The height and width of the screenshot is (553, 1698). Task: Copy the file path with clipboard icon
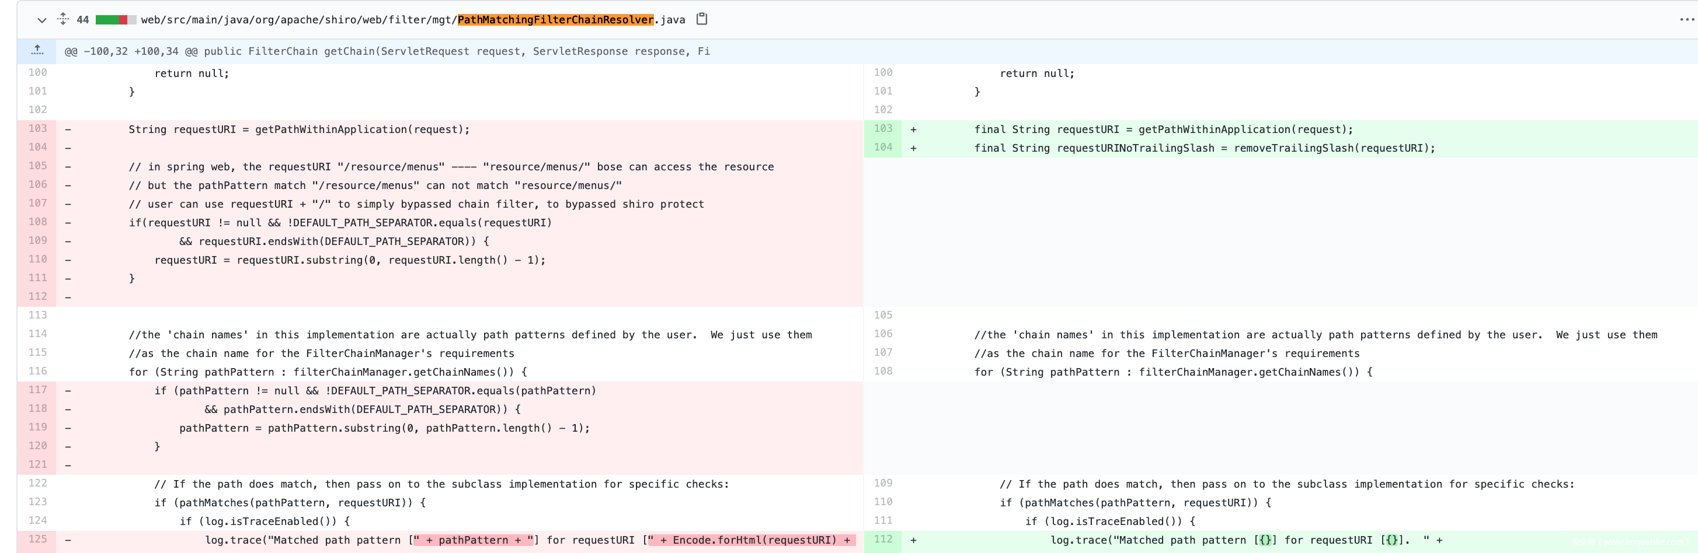point(702,19)
